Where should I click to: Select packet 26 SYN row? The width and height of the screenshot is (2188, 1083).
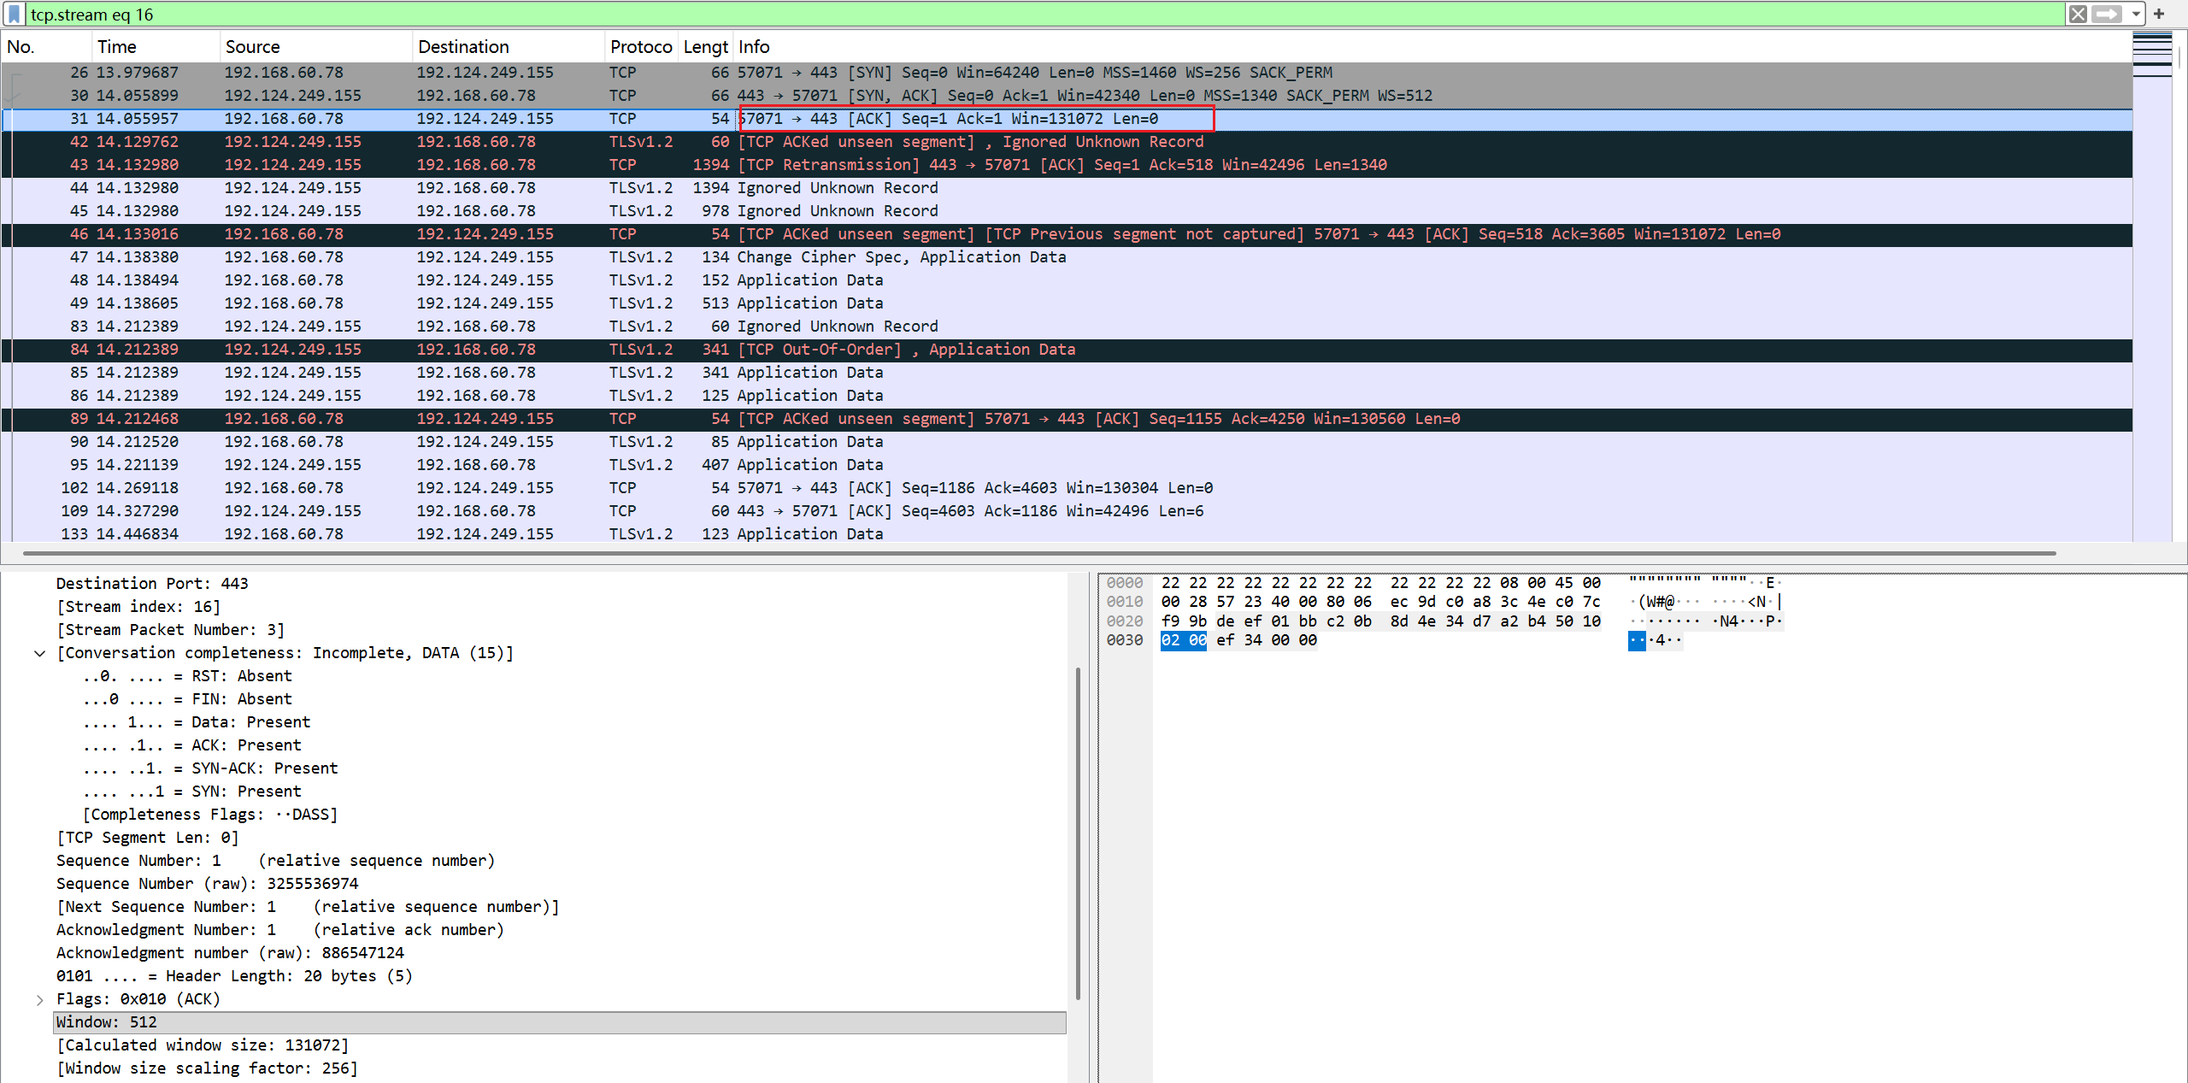point(1067,73)
